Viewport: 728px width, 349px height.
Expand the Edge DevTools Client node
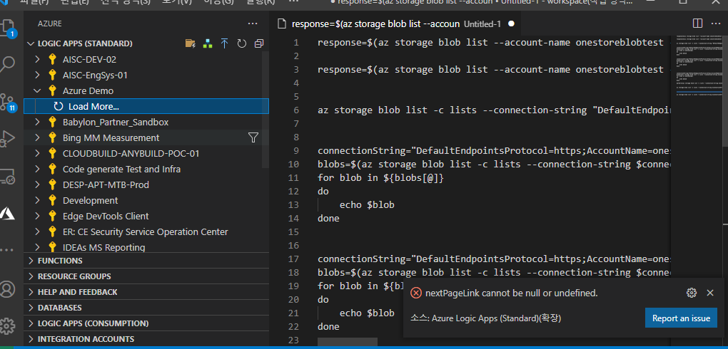point(38,216)
